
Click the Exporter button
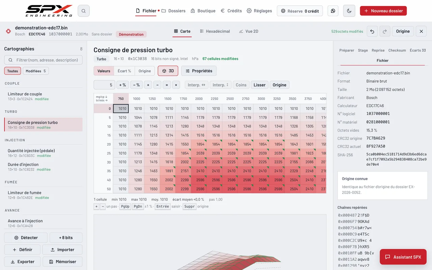[x=23, y=262]
